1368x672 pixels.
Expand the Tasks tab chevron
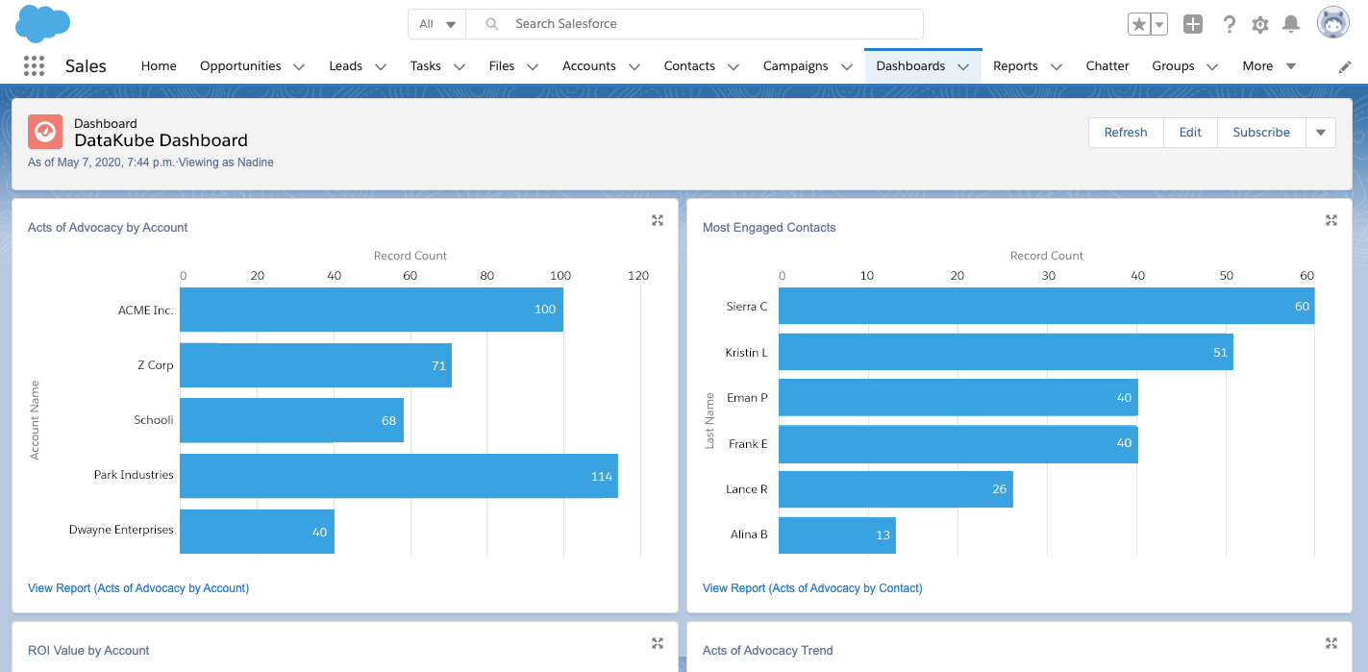pos(460,66)
